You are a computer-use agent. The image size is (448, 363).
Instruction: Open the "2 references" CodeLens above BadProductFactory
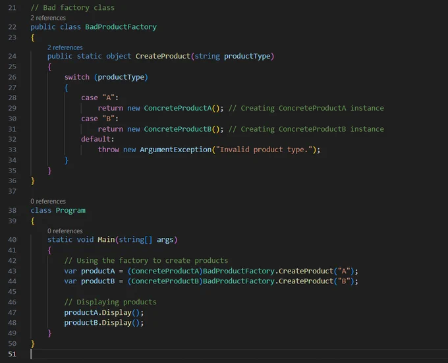[48, 18]
